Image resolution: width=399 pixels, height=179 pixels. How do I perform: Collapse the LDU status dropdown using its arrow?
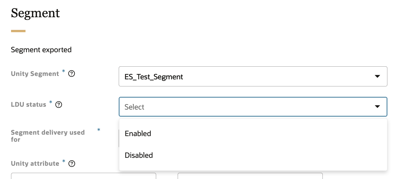(x=377, y=107)
